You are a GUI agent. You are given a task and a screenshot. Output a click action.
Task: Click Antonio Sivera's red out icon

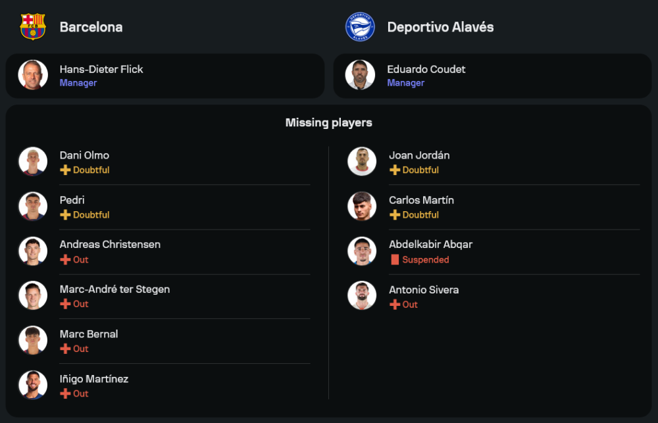click(x=395, y=305)
